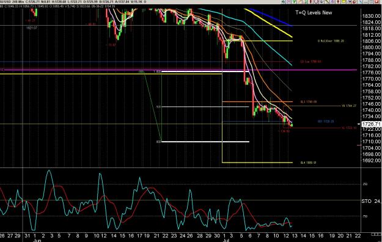Viewport: 382px width, 242px height.
Task: Select the upper white Fibonacci 1.000 line
Action: (205, 71)
